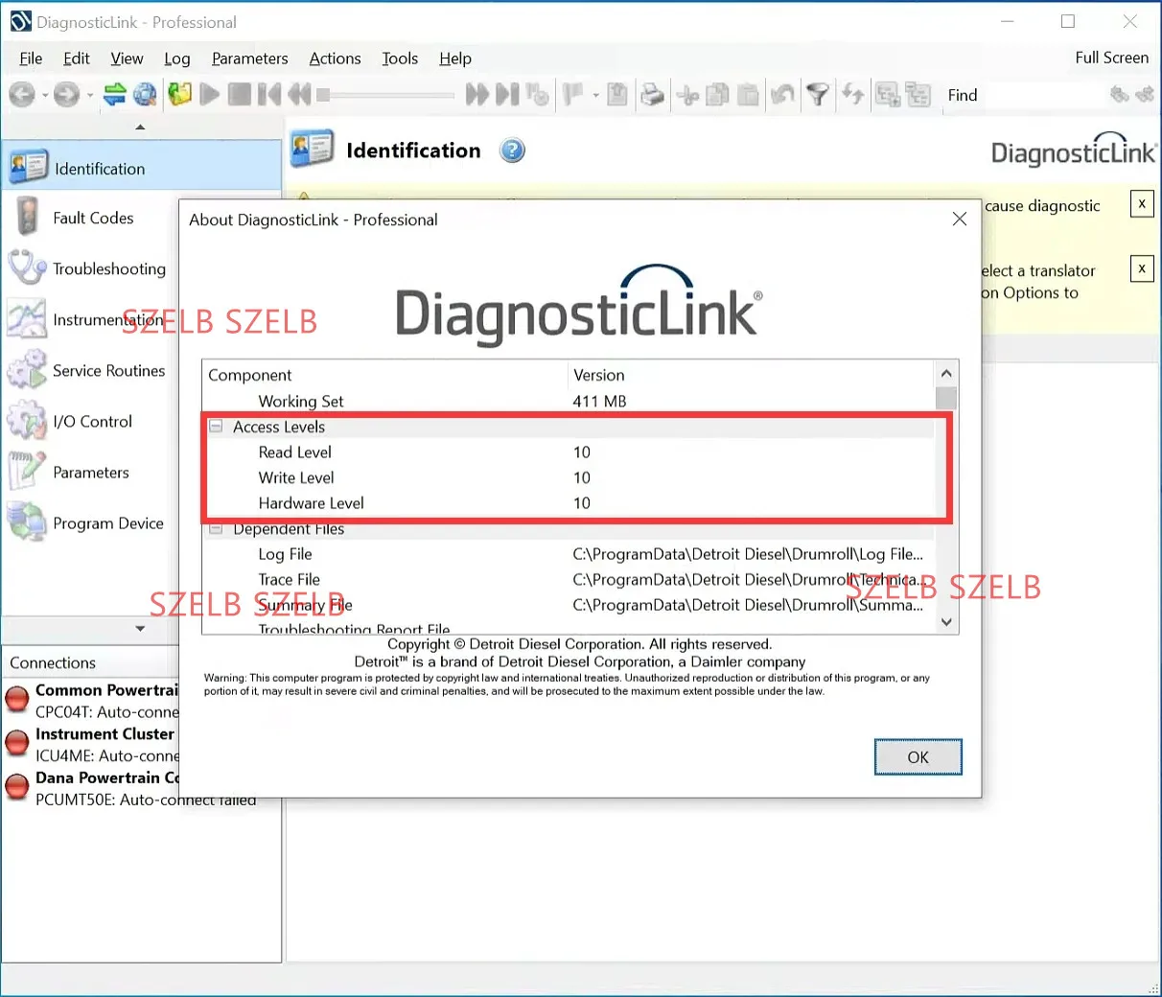Open the dropdown arrow beside Forward button
The image size is (1162, 997).
tap(89, 95)
